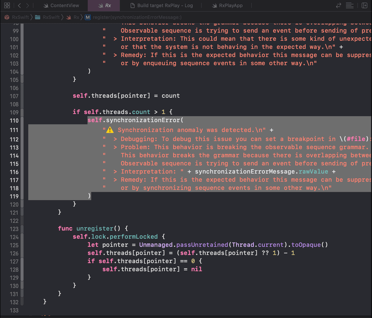Open the editor options lines menu
This screenshot has width=372, height=318.
coord(350,5)
